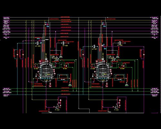Select the AF-406 air filter symbol
This screenshot has height=129, width=161.
[x=63, y=43]
